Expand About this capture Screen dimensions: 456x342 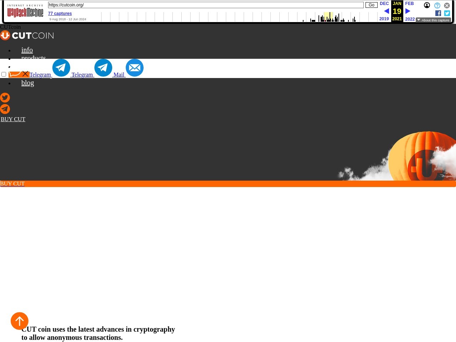[x=433, y=20]
